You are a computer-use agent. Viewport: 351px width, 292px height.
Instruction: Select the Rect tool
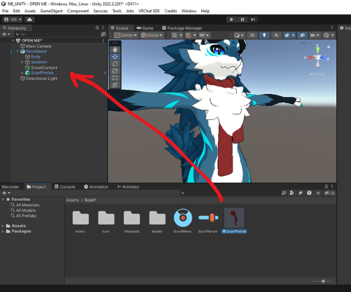tap(115, 78)
